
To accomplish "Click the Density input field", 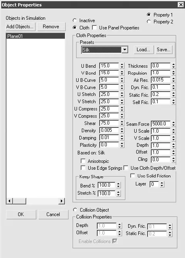I will coord(109,130).
